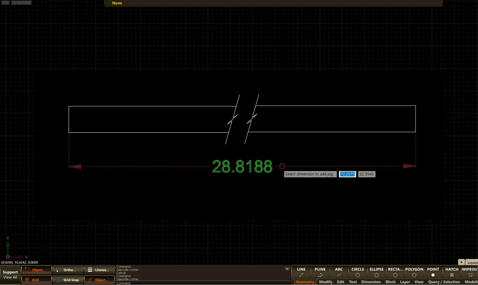Click the 32.3543 coordinate input field
This screenshot has width=478, height=285.
pyautogui.click(x=366, y=174)
